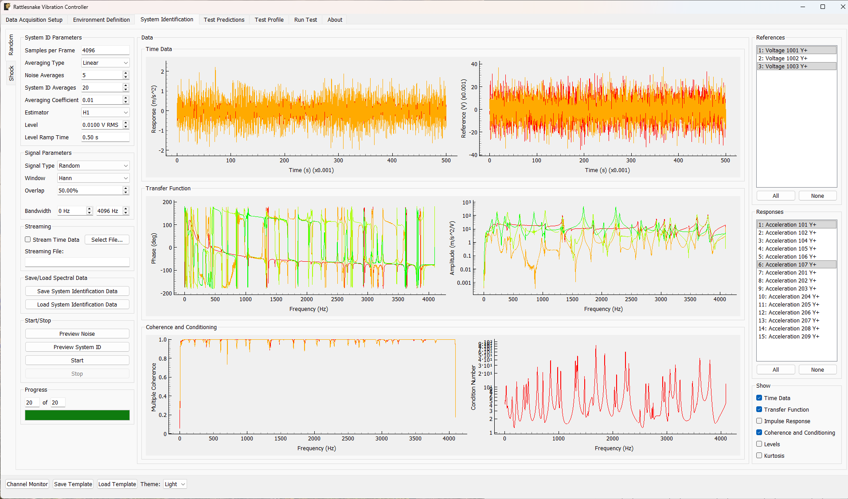The image size is (848, 499).
Task: Select response Acceleration 102 Y+
Action: point(797,233)
